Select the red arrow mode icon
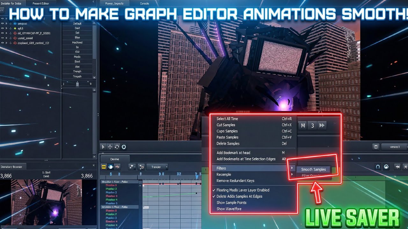Viewport: 408px width, 229px height. [117, 167]
